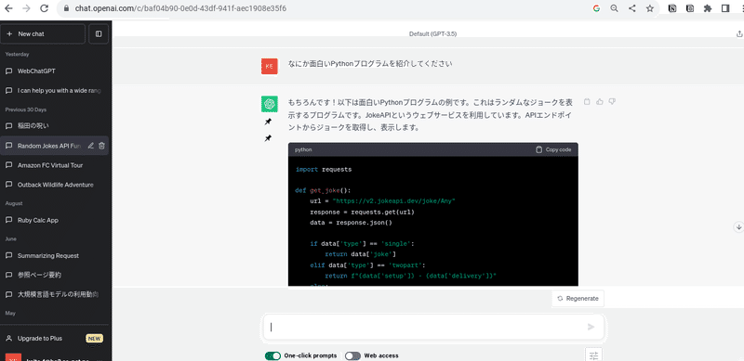
Task: Click the NEW badge beside Upgrade to Plus
Action: 95,338
